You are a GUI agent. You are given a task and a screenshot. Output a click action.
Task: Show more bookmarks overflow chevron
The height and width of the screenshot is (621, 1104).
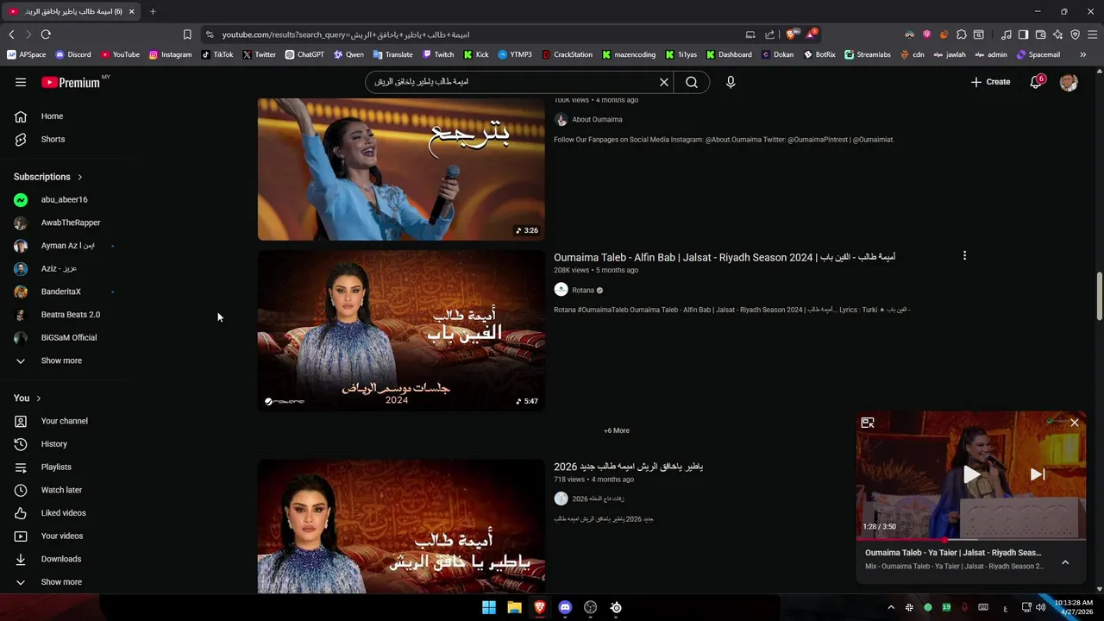pos(1083,54)
